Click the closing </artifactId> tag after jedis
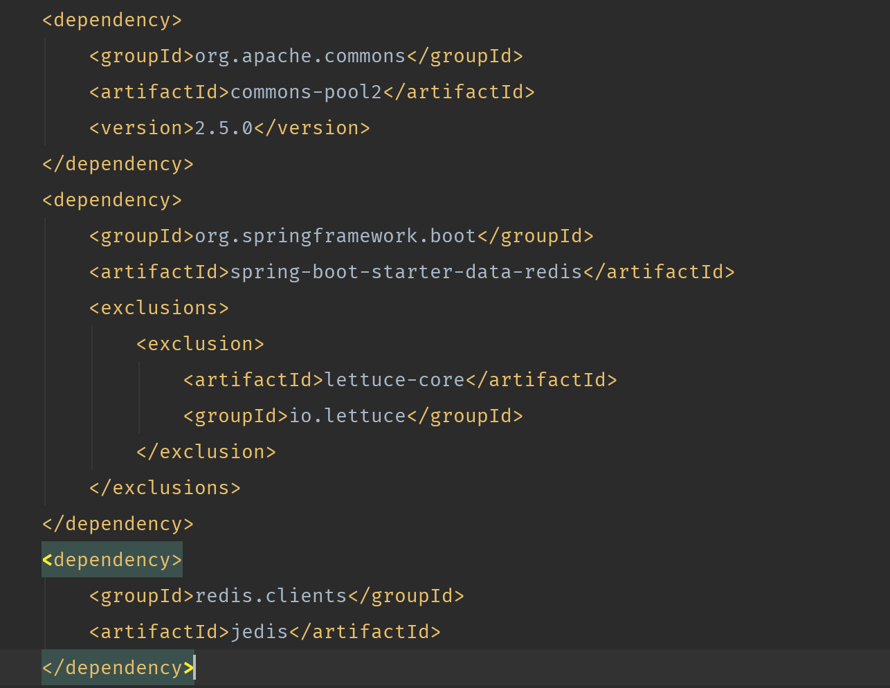This screenshot has height=688, width=890. 365,632
